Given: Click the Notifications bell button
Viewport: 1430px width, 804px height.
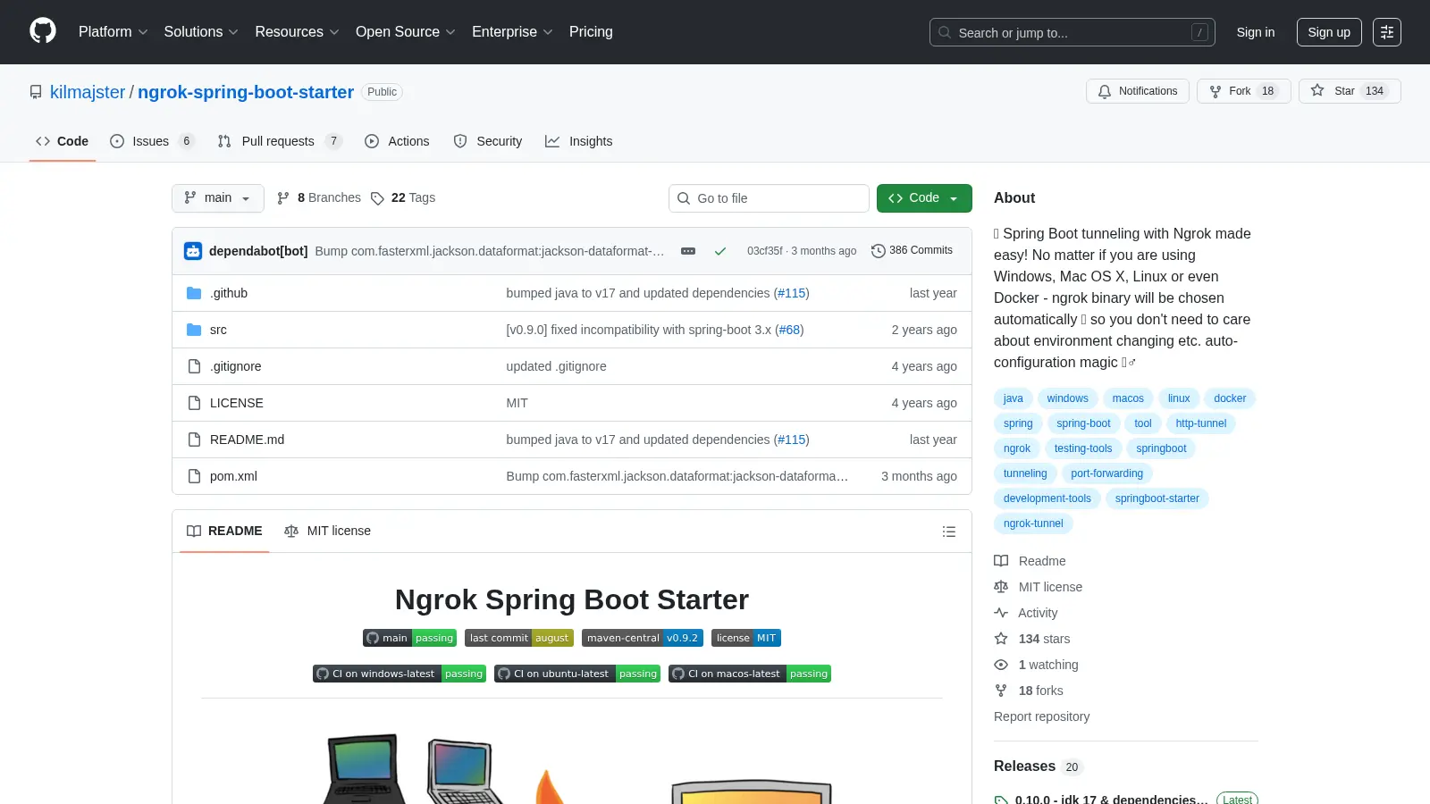Looking at the screenshot, I should (x=1138, y=91).
